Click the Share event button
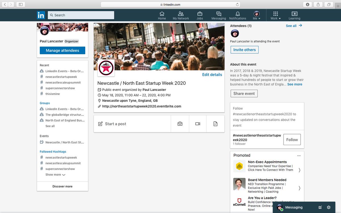 [244, 93]
